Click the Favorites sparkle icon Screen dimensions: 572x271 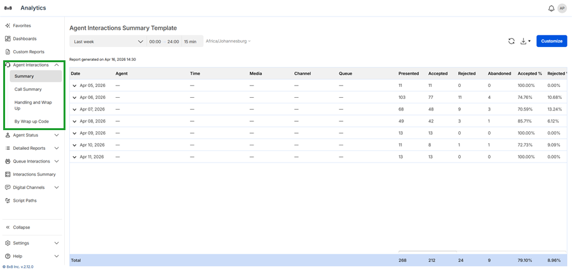[x=8, y=26]
